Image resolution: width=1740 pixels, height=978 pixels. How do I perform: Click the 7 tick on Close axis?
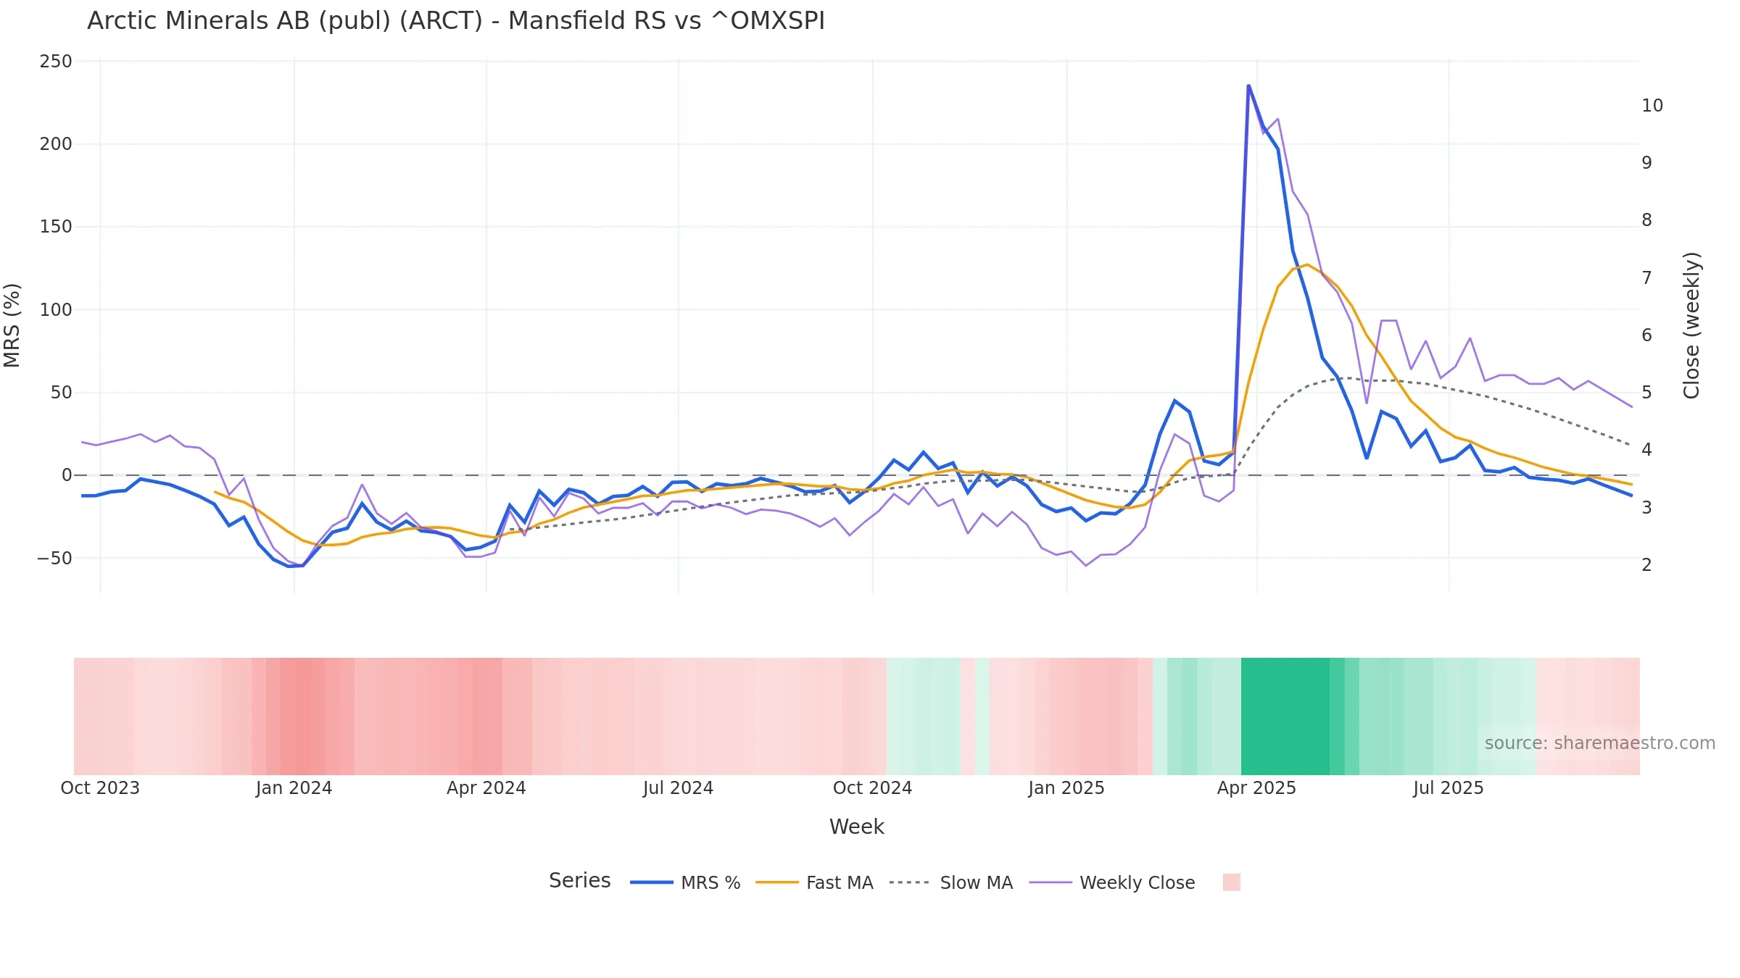pyautogui.click(x=1647, y=278)
